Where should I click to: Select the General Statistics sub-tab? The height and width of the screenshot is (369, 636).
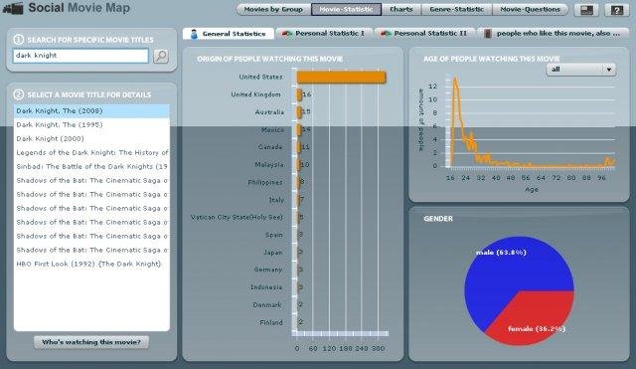[x=229, y=34]
